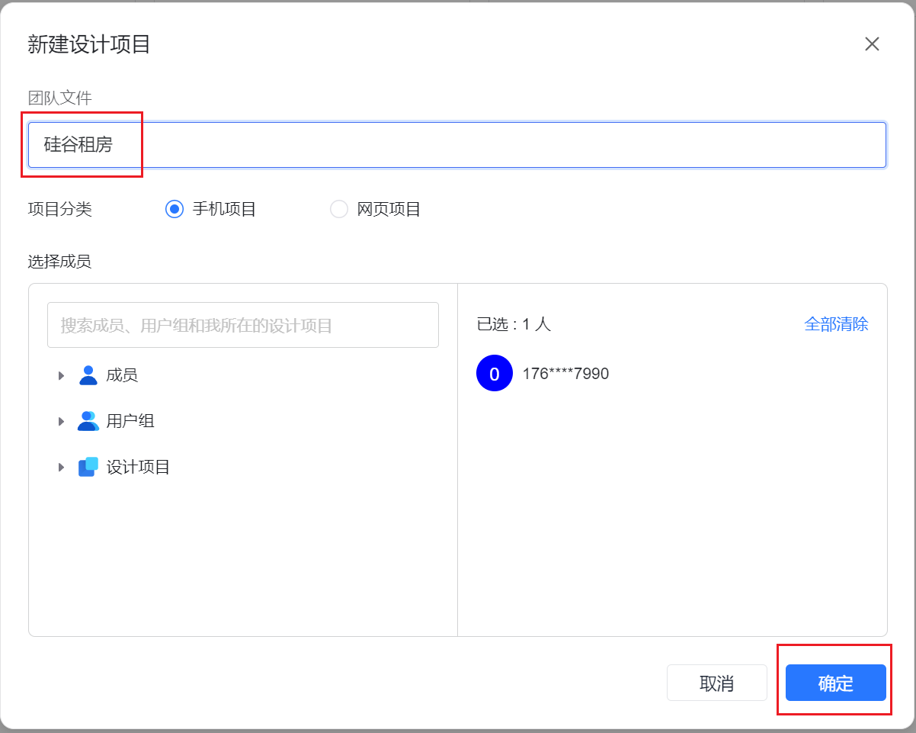The height and width of the screenshot is (733, 916).
Task: Select the 手机项目 radio button
Action: click(175, 209)
